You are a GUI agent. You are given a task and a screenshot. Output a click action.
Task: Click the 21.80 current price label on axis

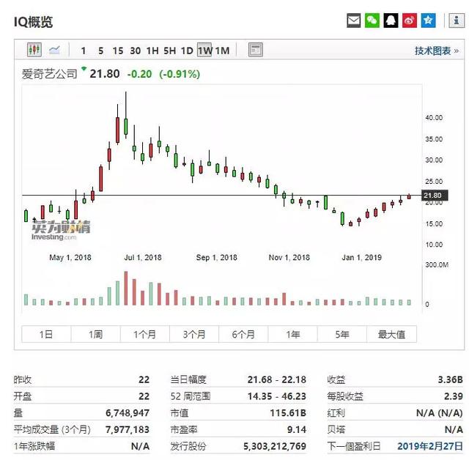435,196
